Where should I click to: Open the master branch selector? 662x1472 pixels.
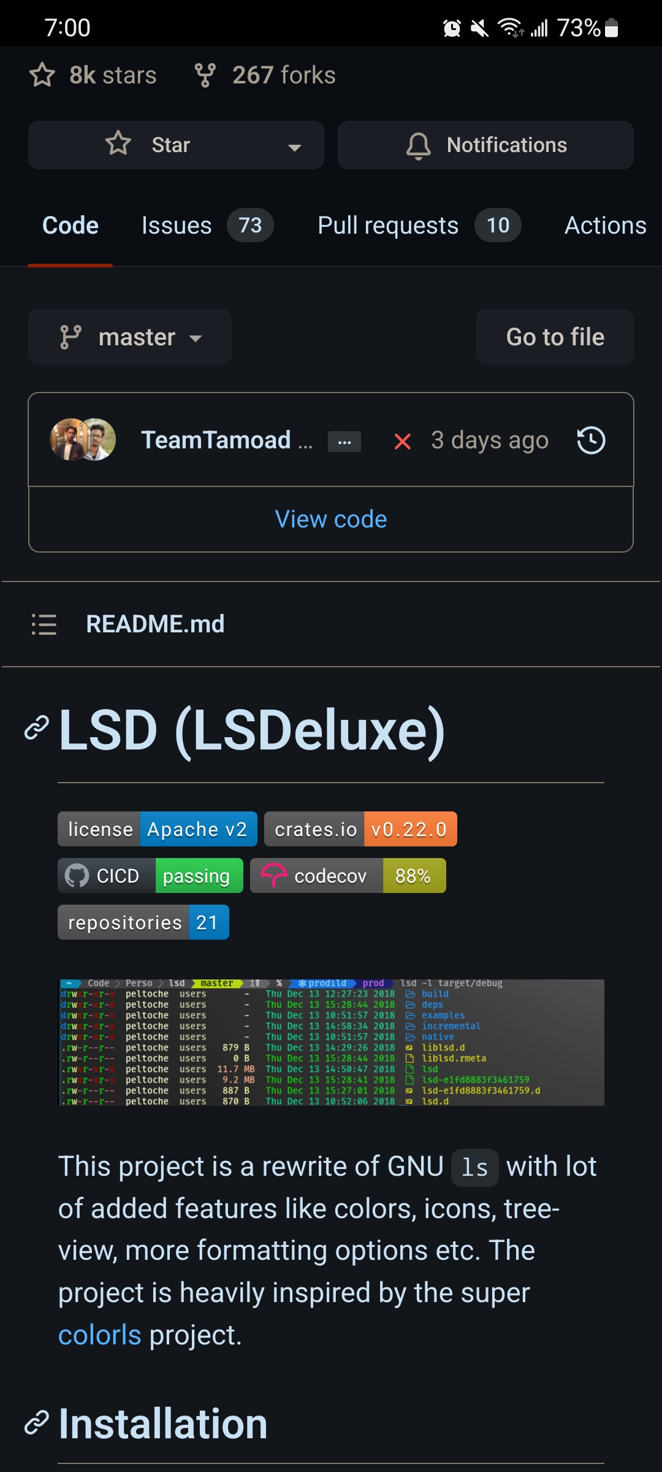[130, 337]
